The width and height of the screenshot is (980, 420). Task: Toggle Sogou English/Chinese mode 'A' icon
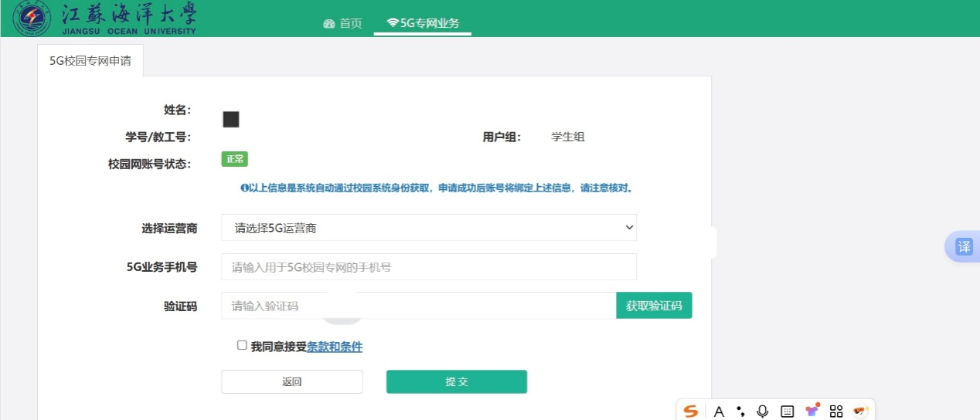[719, 412]
